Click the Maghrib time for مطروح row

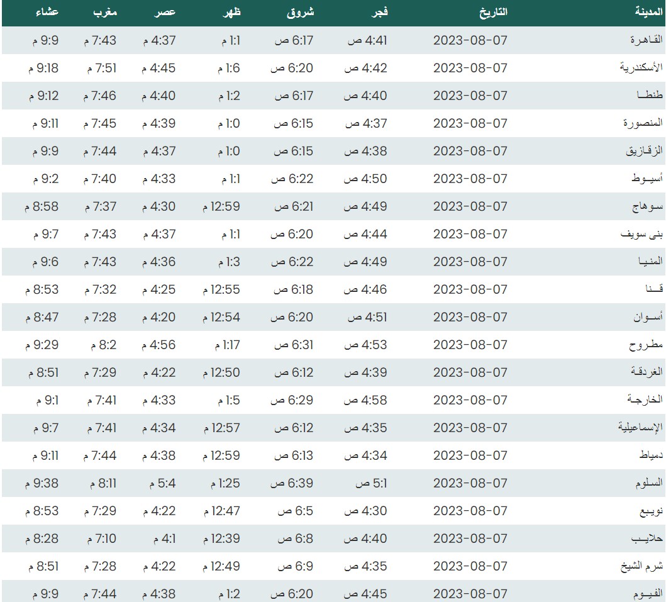99,345
